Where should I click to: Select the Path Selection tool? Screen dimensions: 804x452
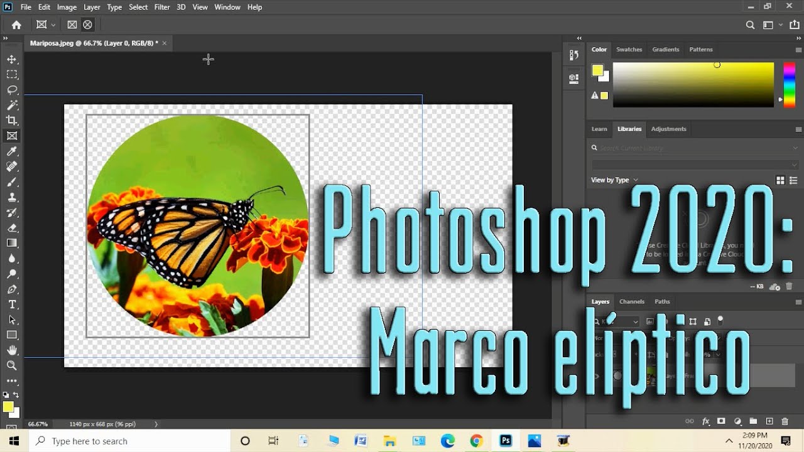point(12,320)
